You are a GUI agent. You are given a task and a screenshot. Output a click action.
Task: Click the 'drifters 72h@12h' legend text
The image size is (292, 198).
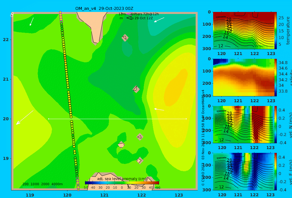point(145,14)
